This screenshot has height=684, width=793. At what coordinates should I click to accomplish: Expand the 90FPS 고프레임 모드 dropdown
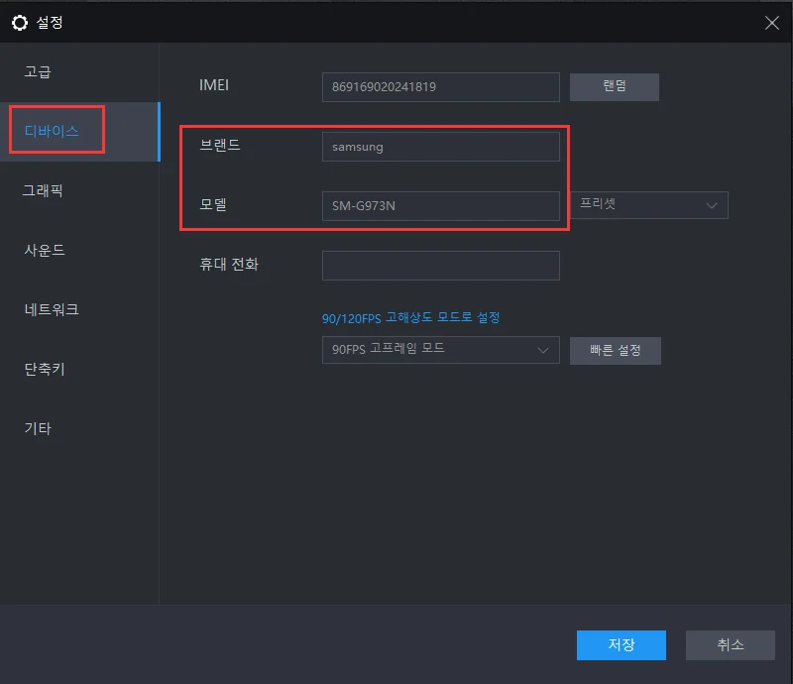[x=440, y=350]
